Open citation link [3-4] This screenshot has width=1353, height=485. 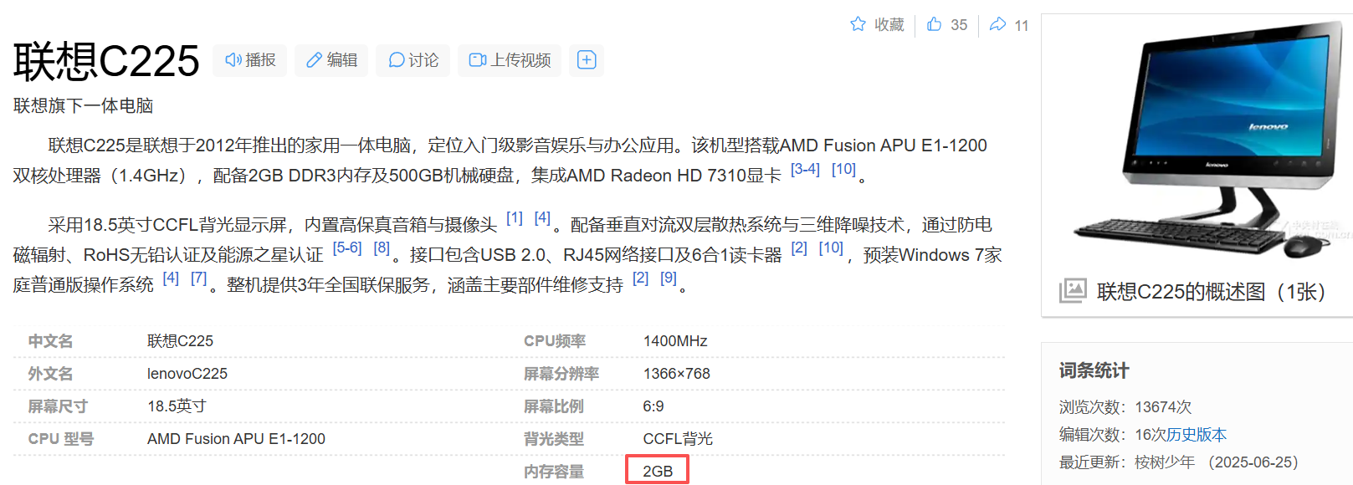coord(805,169)
